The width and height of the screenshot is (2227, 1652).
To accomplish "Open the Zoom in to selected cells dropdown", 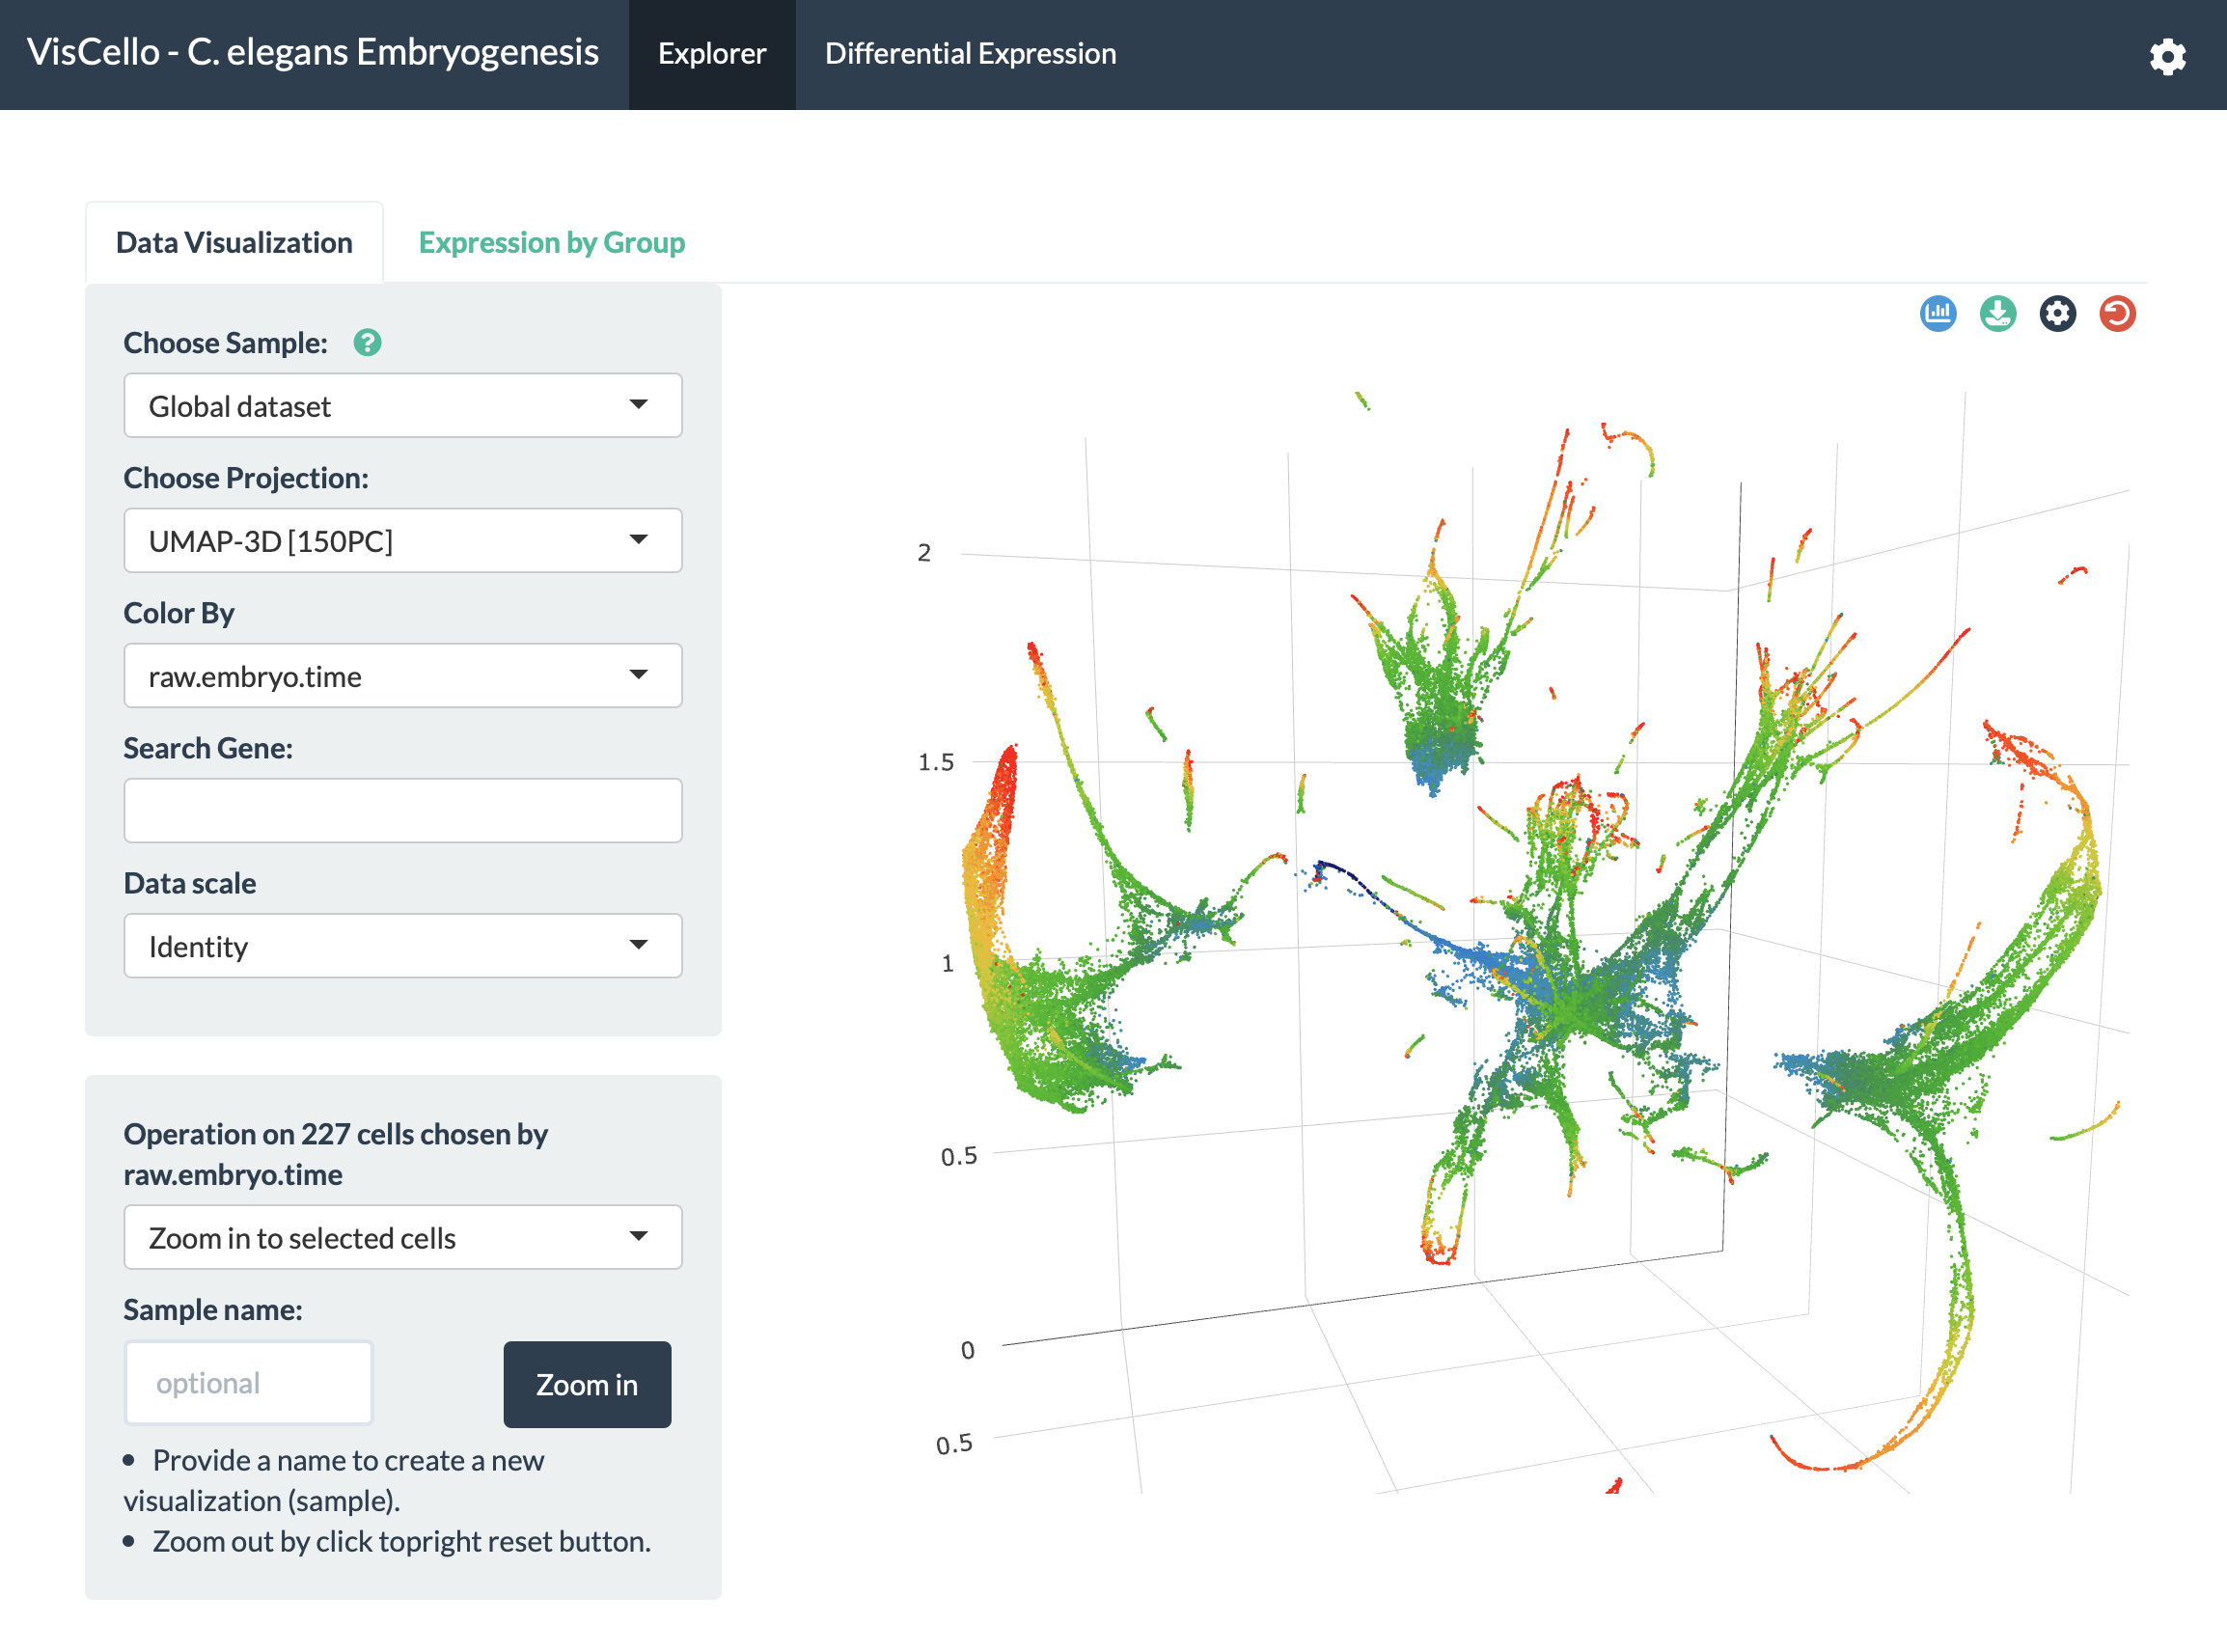I will coord(402,1238).
